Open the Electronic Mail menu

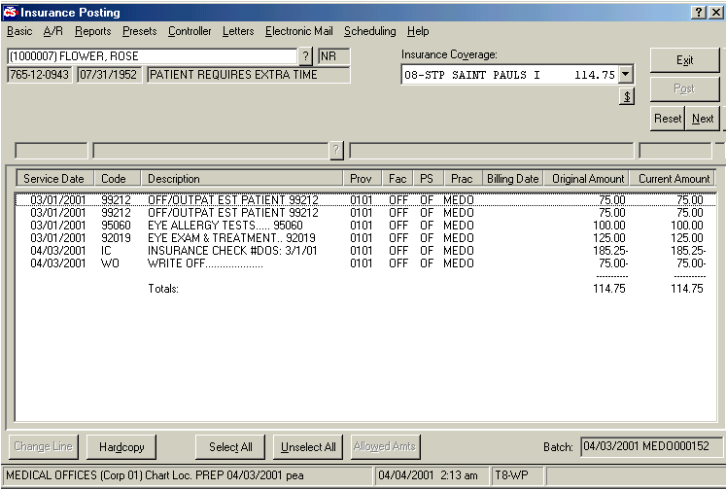click(x=298, y=31)
